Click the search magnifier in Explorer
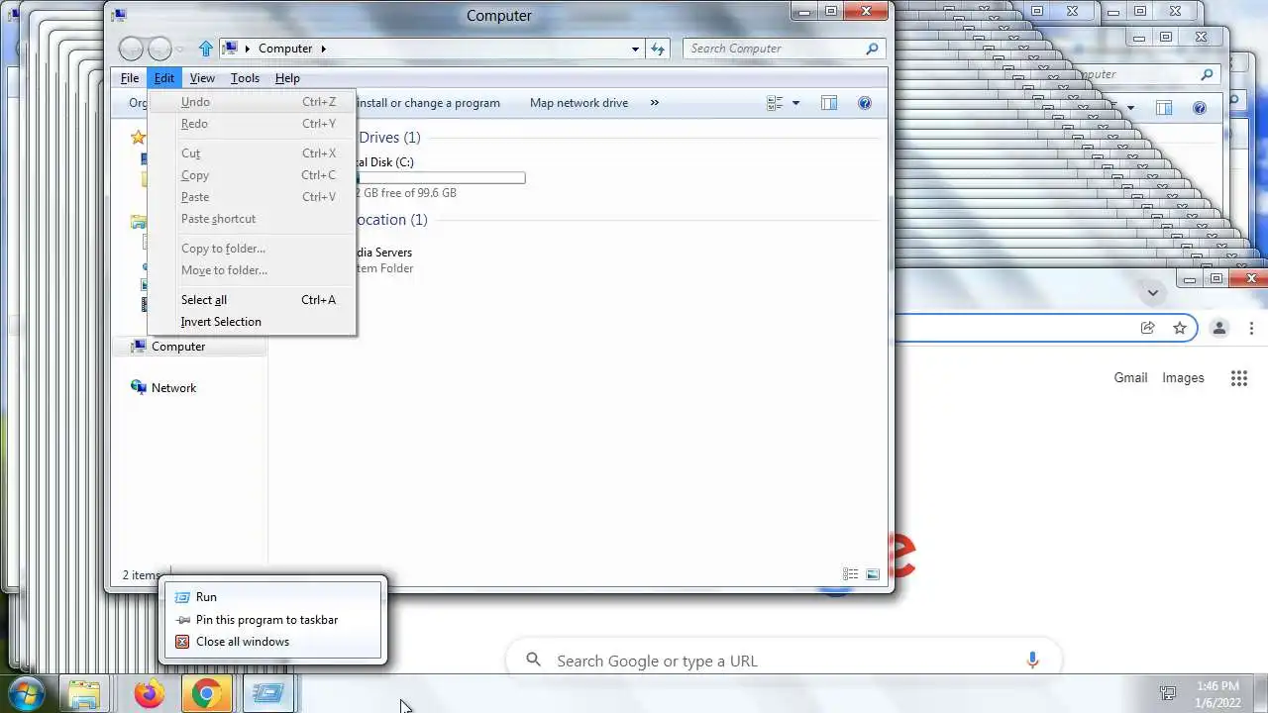The width and height of the screenshot is (1268, 713). (873, 49)
